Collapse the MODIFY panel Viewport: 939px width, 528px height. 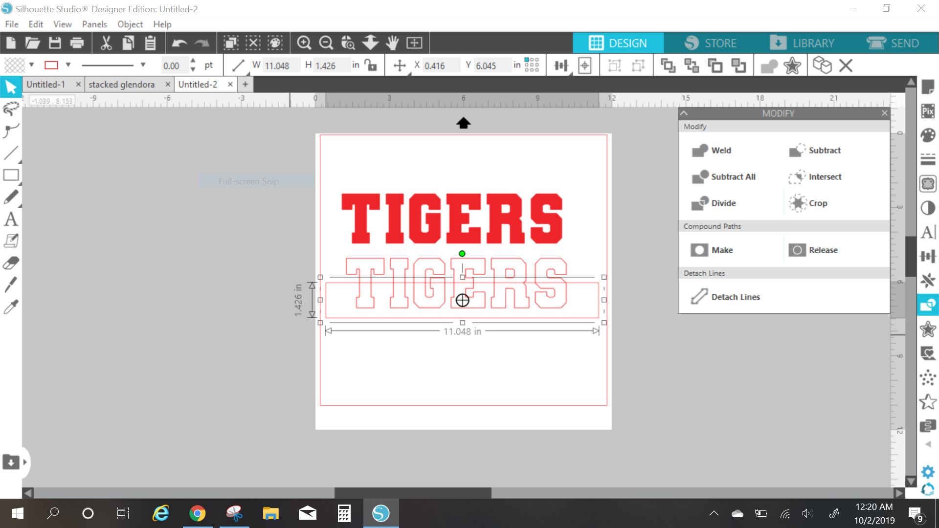coord(684,113)
